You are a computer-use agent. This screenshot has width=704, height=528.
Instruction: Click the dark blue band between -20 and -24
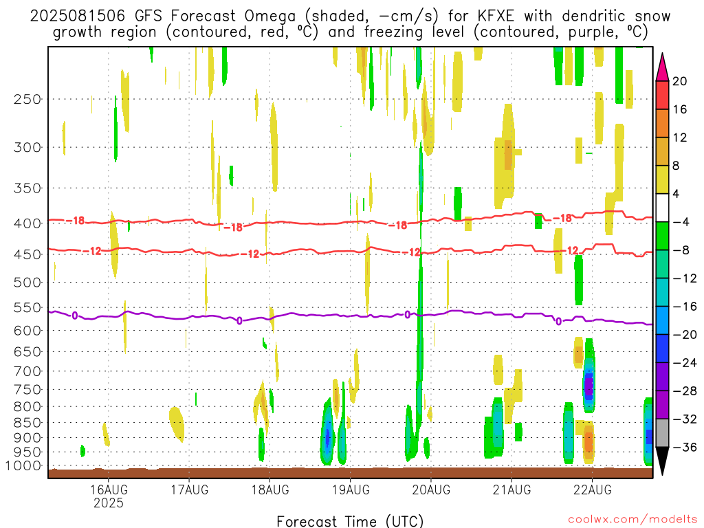[x=662, y=349]
